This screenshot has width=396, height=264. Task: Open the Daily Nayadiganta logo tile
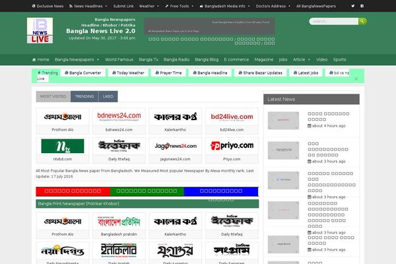[x=63, y=251]
